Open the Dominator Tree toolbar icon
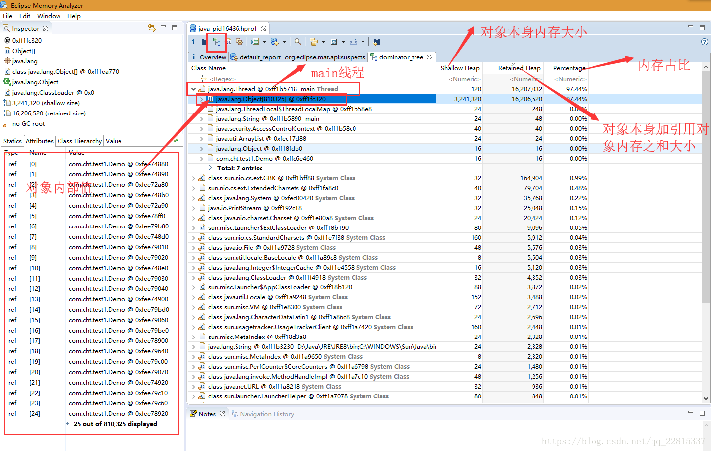The width and height of the screenshot is (711, 451). 216,42
